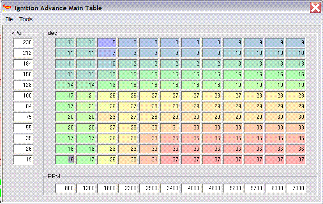Focus the 55 kPa bin field
The image size is (323, 204).
pos(23,127)
